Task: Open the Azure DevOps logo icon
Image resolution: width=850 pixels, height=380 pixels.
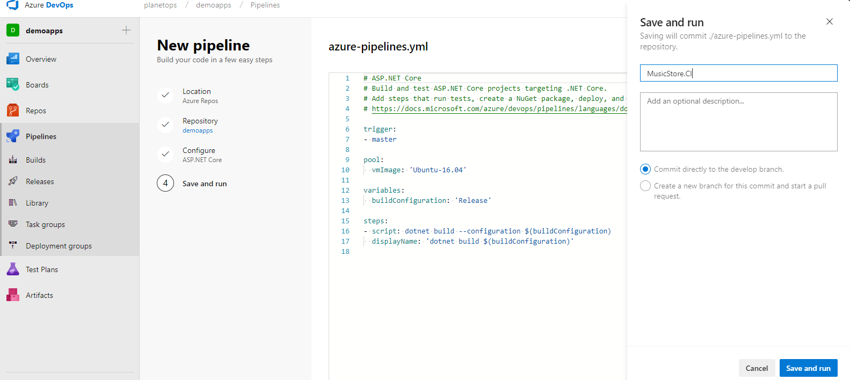Action: [x=12, y=5]
